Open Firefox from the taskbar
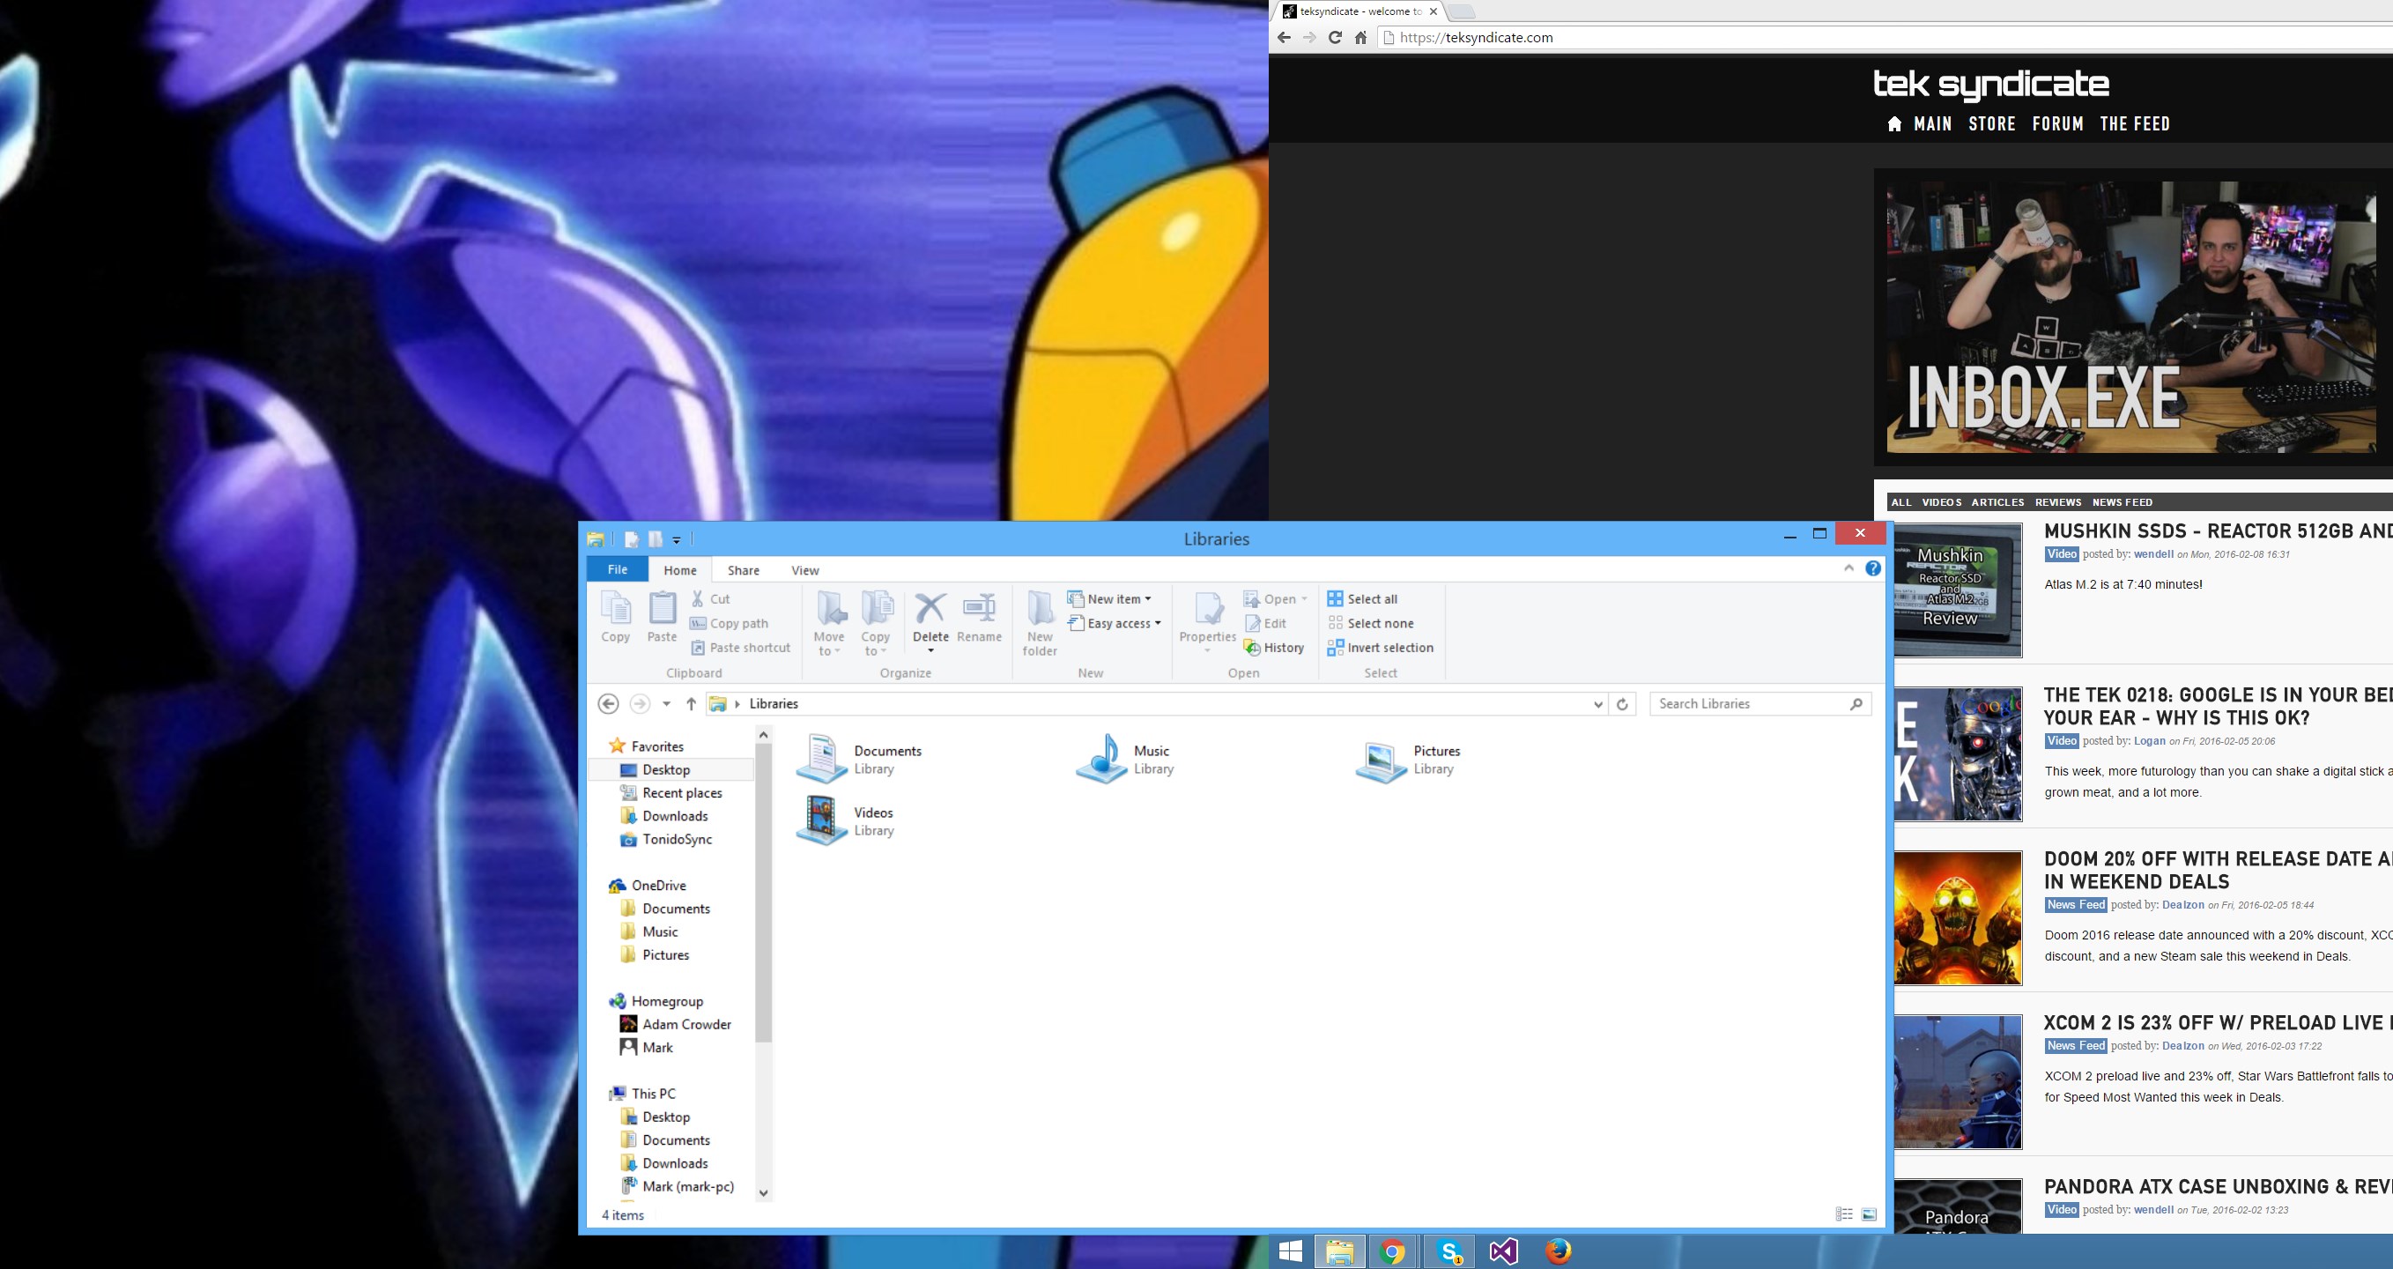Image resolution: width=2393 pixels, height=1269 pixels. [1558, 1251]
